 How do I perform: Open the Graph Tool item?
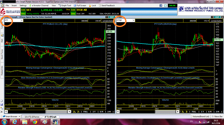(65, 6)
